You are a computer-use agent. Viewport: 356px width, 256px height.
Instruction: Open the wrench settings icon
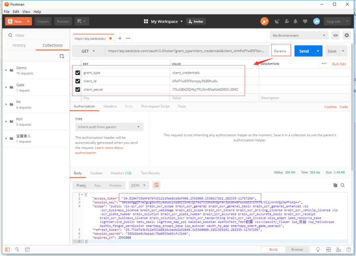pyautogui.click(x=287, y=21)
